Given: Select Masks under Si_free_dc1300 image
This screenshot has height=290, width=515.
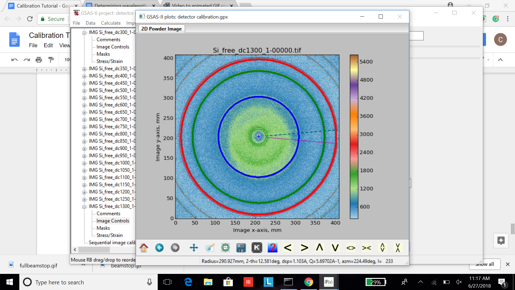Looking at the screenshot, I should [103, 228].
